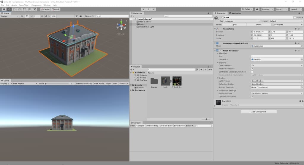Enable Contribute Global Illumination checkbox

(x=252, y=72)
